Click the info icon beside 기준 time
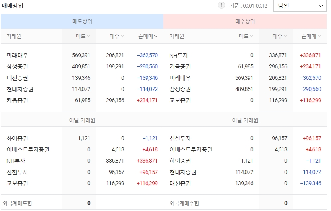Screen dimensions: 331x211 click(x=221, y=5)
